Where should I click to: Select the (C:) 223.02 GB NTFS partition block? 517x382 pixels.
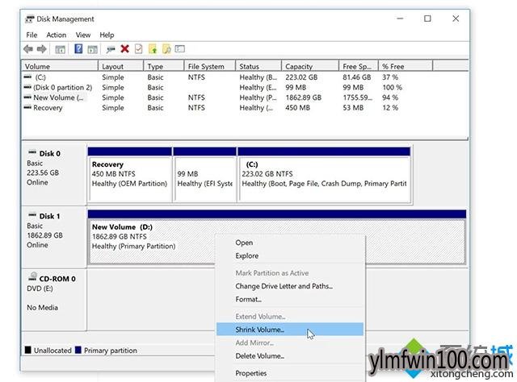coord(324,175)
